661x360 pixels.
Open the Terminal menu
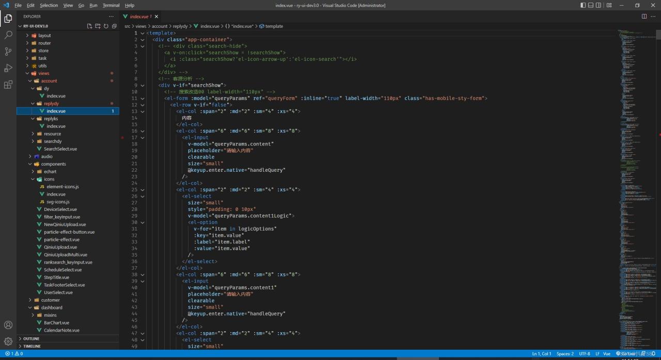(111, 5)
